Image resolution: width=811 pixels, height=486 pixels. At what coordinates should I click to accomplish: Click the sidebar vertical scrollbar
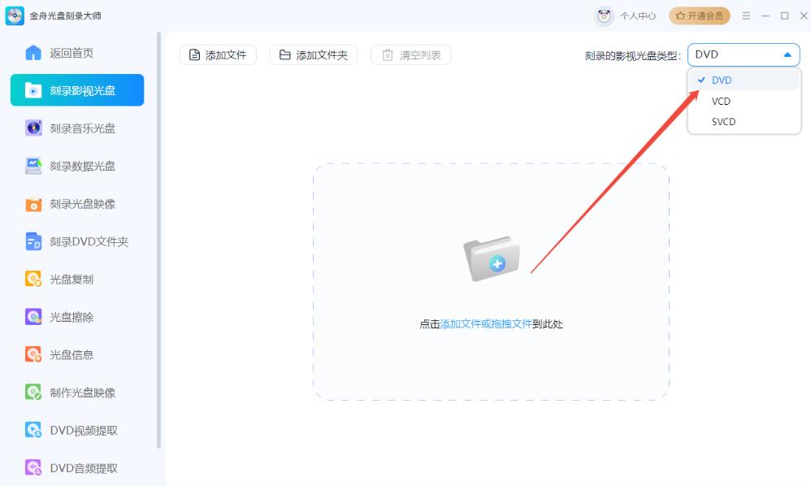158,240
